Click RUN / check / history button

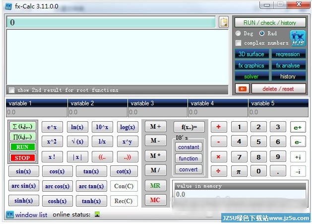(x=270, y=22)
